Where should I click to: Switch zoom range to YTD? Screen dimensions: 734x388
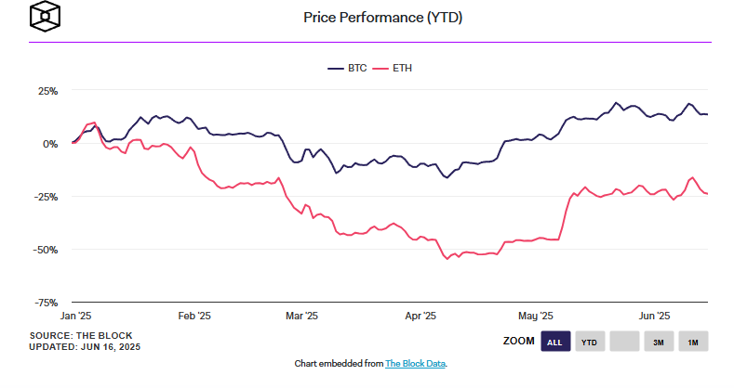point(589,342)
